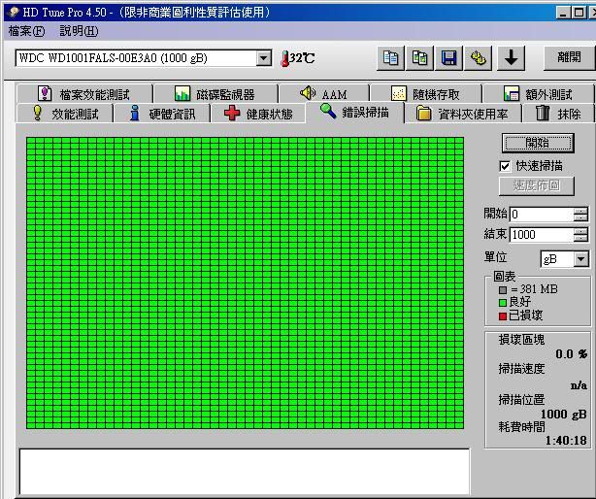The image size is (596, 499).
Task: Click the 1:40:18 elapsed time value
Action: (x=566, y=441)
